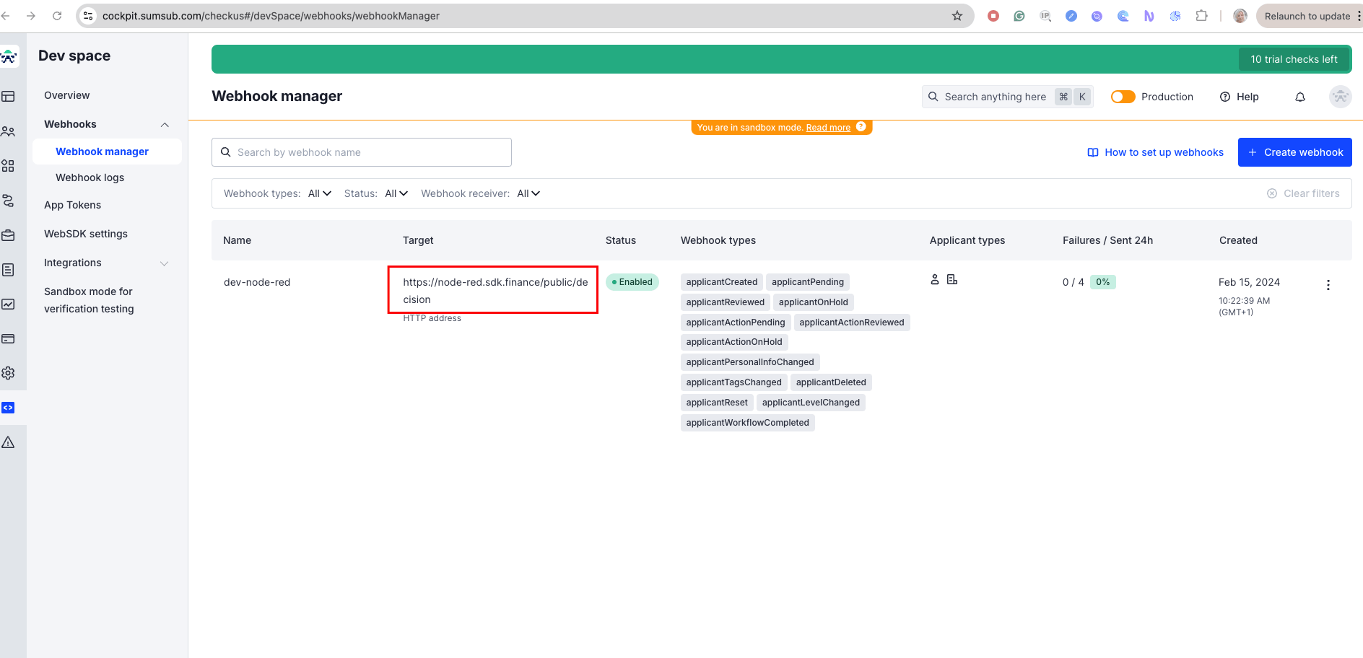
Task: Bookmark page with the star icon
Action: (957, 16)
